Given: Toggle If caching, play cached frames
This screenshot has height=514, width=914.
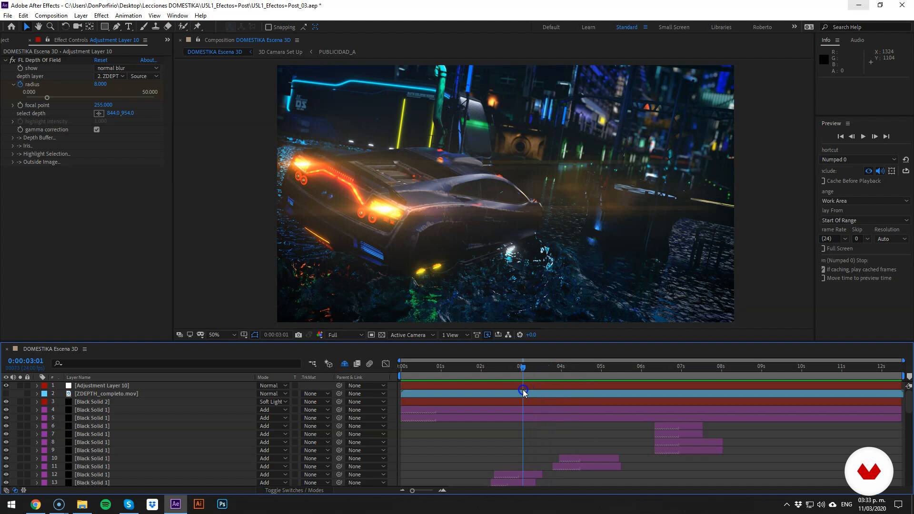Looking at the screenshot, I should point(823,269).
